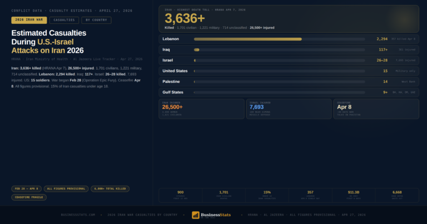The image size is (427, 224).
Task: Click the 15% under-18 stat
Action: pyautogui.click(x=267, y=195)
